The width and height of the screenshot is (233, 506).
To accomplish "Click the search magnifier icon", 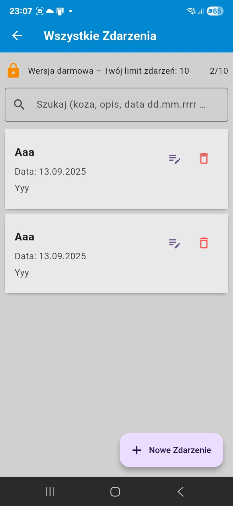I will click(19, 104).
